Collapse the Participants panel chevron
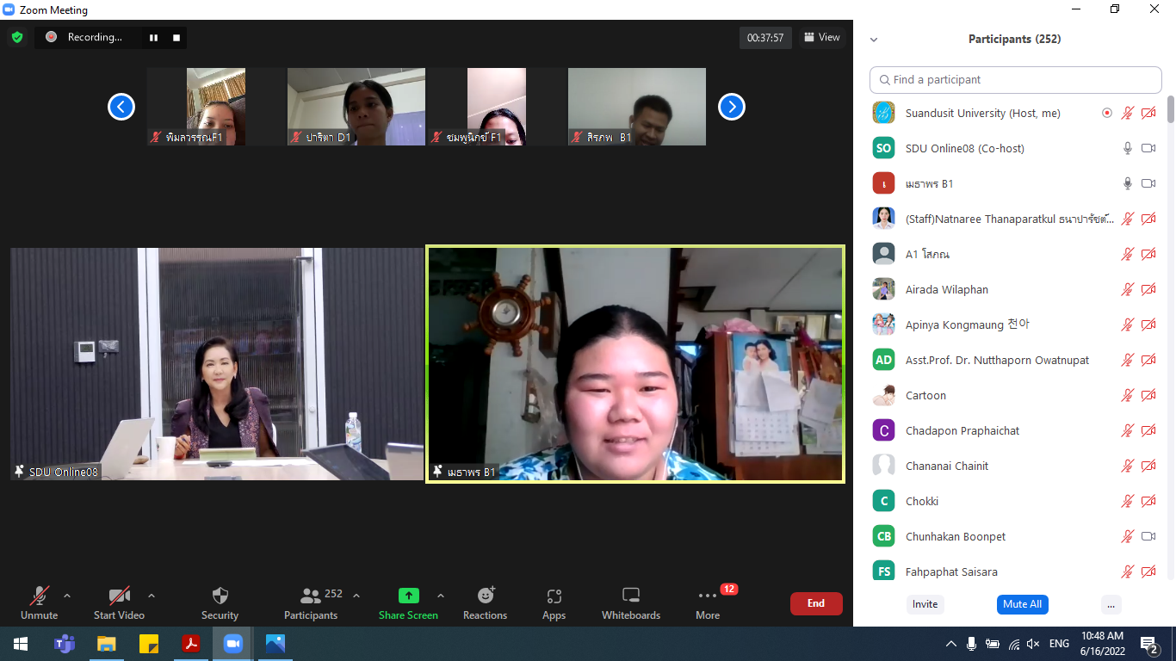This screenshot has width=1176, height=661. tap(874, 40)
